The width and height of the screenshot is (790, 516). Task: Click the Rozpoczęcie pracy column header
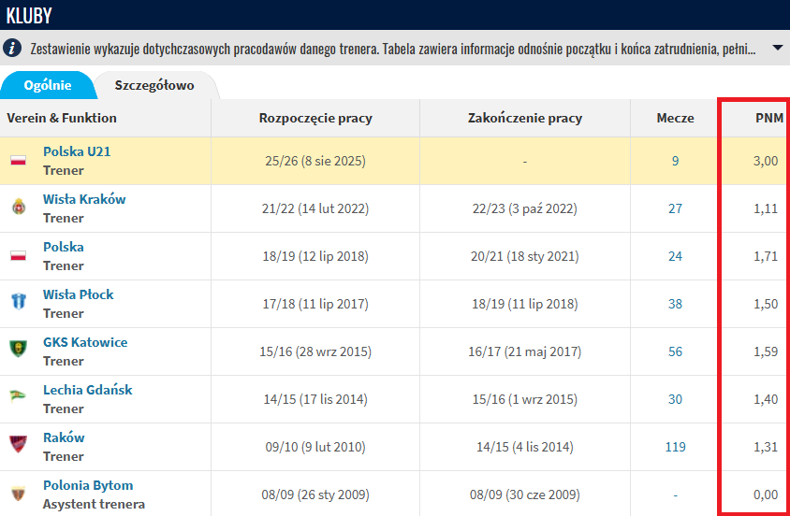315,118
